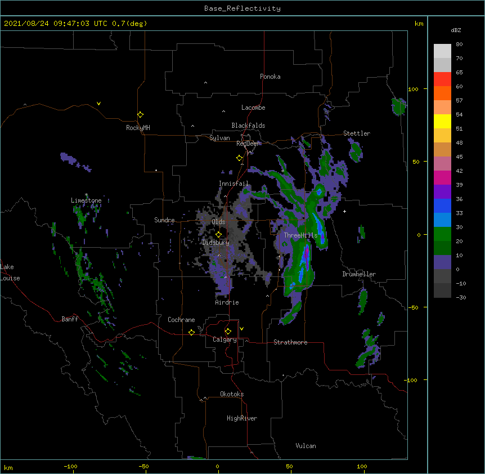
Task: Click the yellow diamond marker above Calgary
Action: [228, 332]
